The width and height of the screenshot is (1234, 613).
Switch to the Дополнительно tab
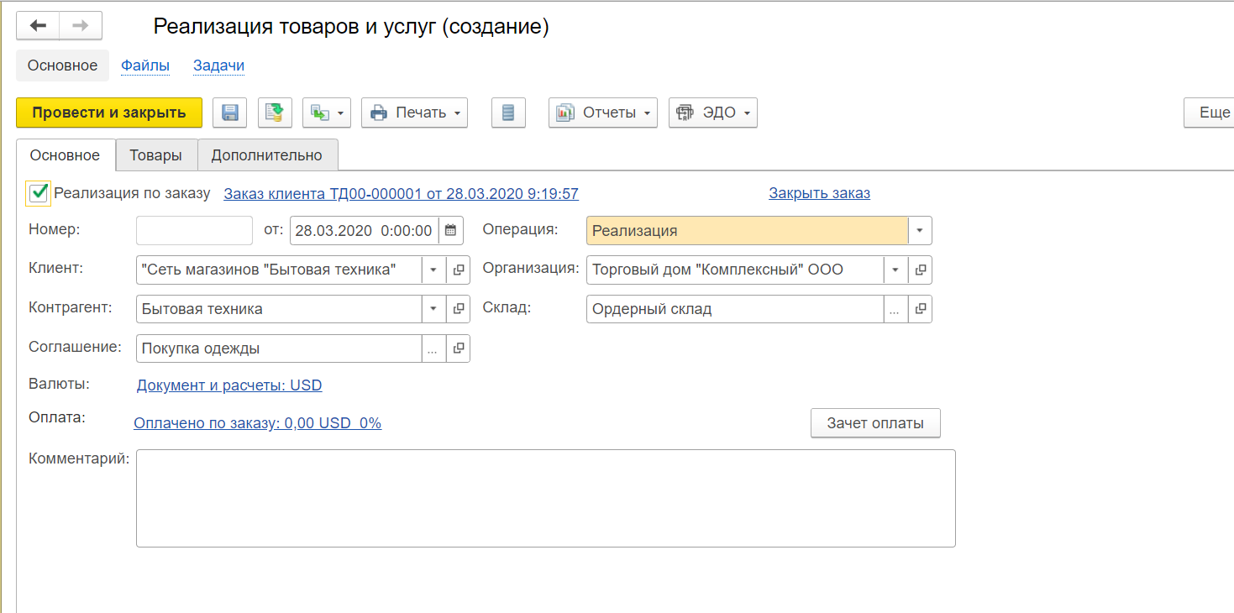266,155
